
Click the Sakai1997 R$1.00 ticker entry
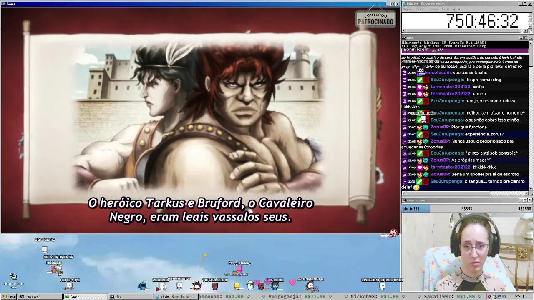[449, 297]
